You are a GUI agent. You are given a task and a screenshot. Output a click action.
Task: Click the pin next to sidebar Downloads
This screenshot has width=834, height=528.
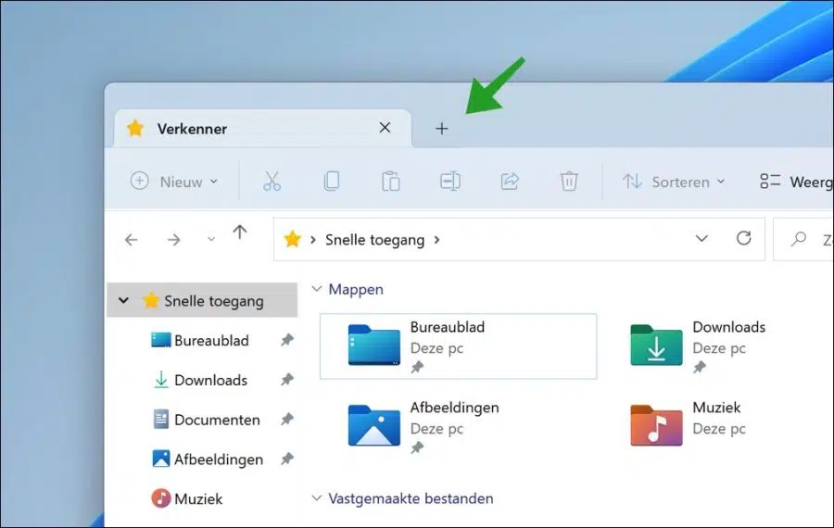(x=287, y=379)
